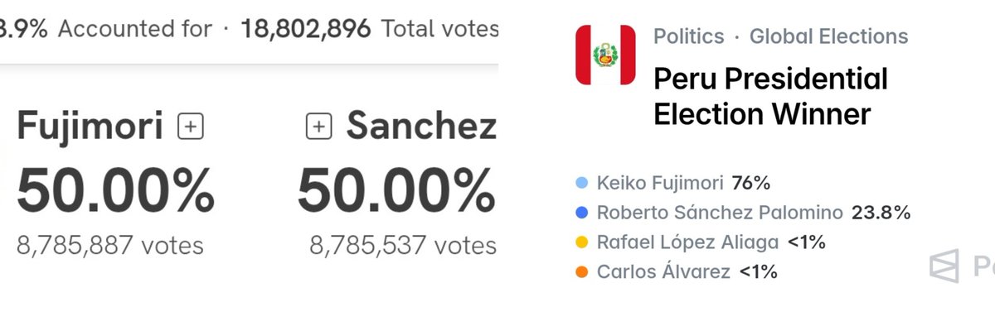Click Keiko Fujimori light blue dot
Image resolution: width=995 pixels, height=331 pixels.
click(581, 184)
